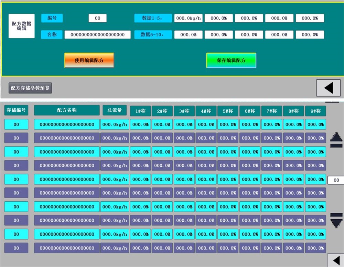Click the back arrow beside 配方存储参数预览
The width and height of the screenshot is (344, 267).
click(x=328, y=88)
